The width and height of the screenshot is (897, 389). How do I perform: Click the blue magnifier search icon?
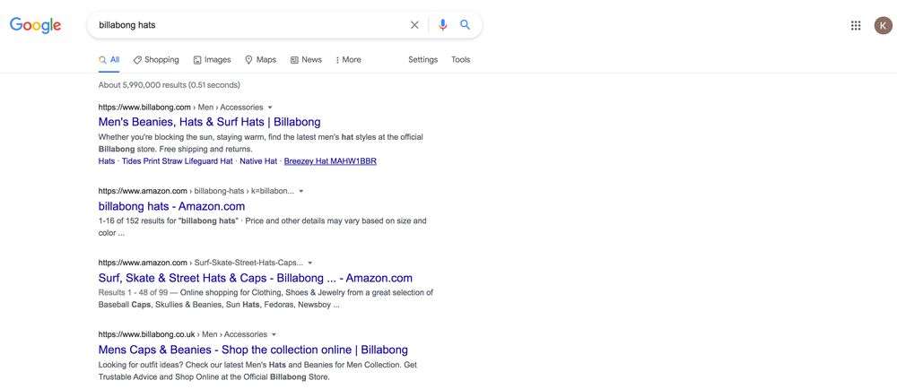(465, 24)
